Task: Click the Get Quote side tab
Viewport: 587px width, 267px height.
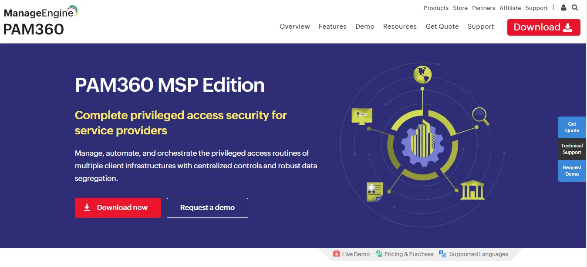Action: (x=572, y=127)
